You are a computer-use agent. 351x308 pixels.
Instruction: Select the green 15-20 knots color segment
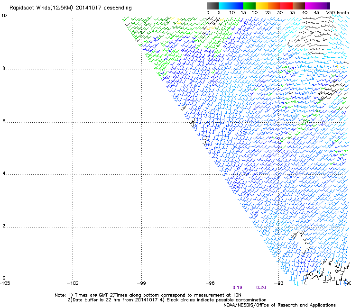[x=249, y=6]
